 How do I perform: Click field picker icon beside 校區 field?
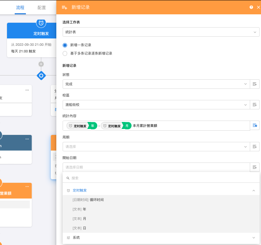pos(255,105)
